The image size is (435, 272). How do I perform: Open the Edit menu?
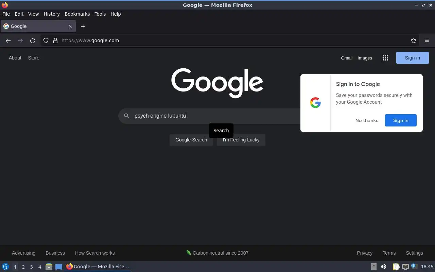(x=19, y=14)
